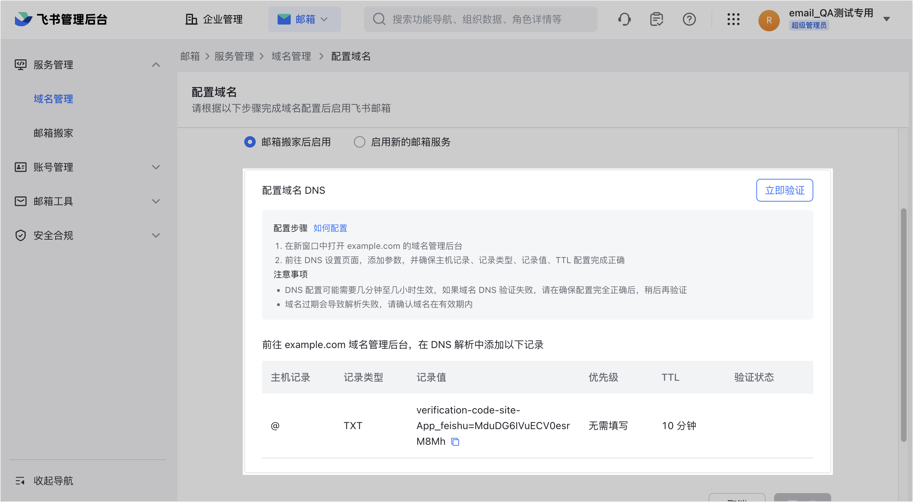Open customer support headset icon
Image resolution: width=913 pixels, height=502 pixels.
click(624, 19)
